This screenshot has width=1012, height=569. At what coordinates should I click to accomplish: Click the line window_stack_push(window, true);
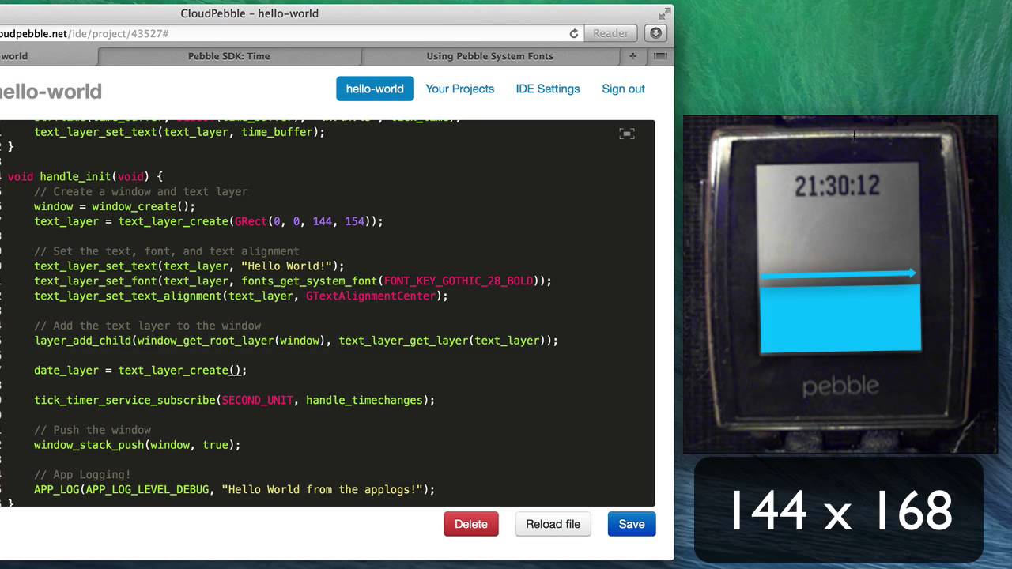[x=138, y=445]
